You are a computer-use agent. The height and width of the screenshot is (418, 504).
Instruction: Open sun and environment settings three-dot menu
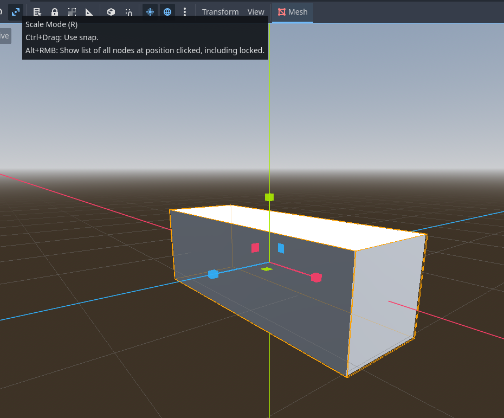point(185,12)
